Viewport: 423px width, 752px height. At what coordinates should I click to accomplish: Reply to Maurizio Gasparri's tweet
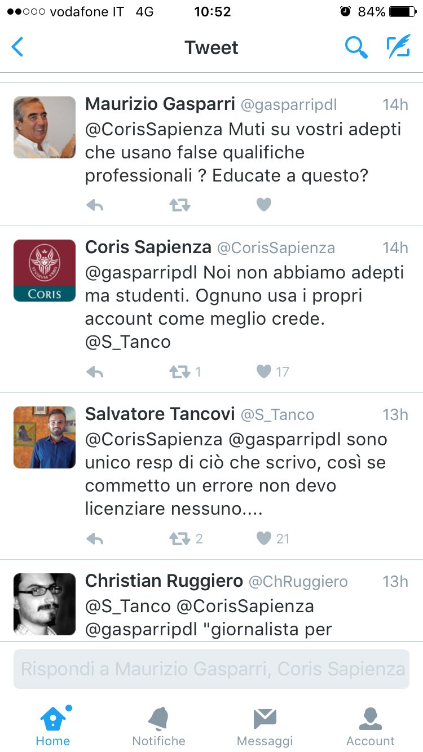click(x=95, y=205)
